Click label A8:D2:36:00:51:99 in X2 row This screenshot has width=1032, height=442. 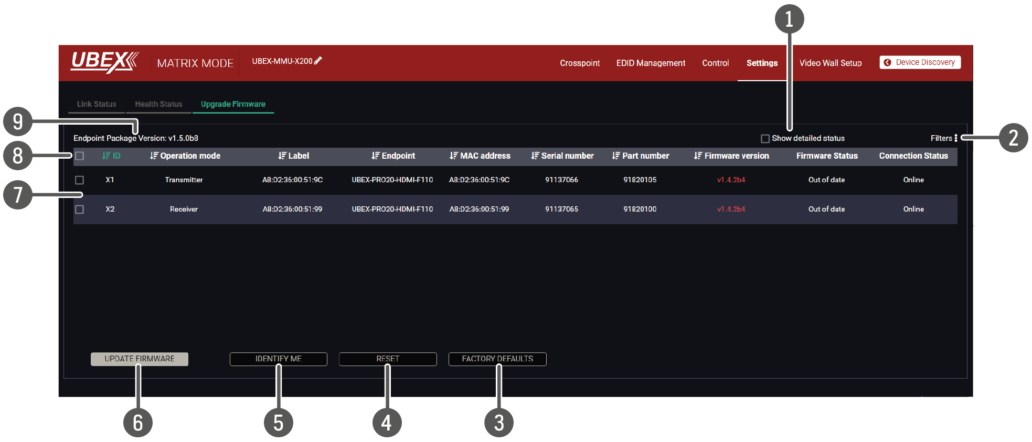coord(292,209)
